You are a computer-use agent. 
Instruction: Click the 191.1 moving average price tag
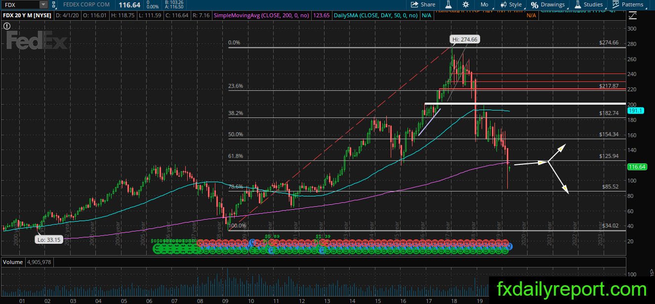point(636,111)
